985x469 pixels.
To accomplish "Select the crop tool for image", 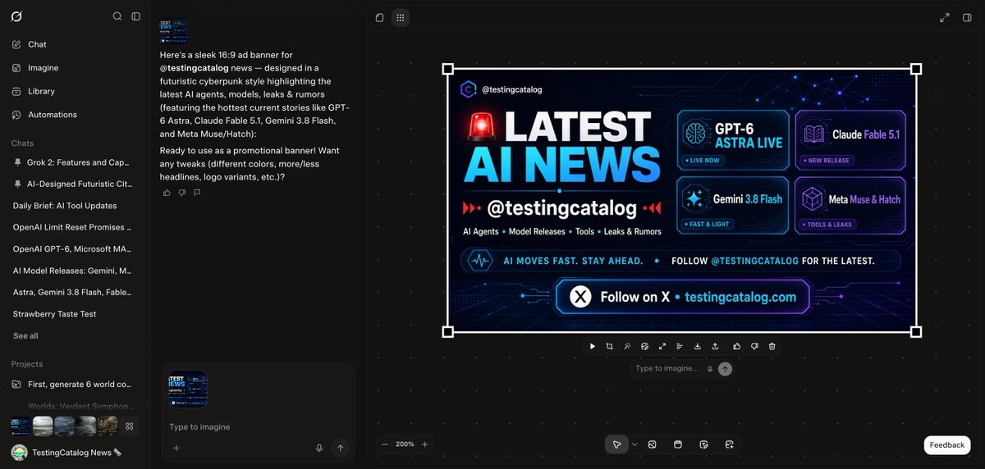I will tap(610, 346).
